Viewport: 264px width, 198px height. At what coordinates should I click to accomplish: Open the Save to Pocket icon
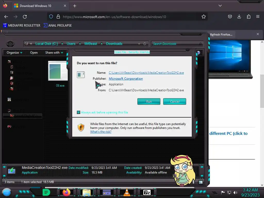[230, 16]
